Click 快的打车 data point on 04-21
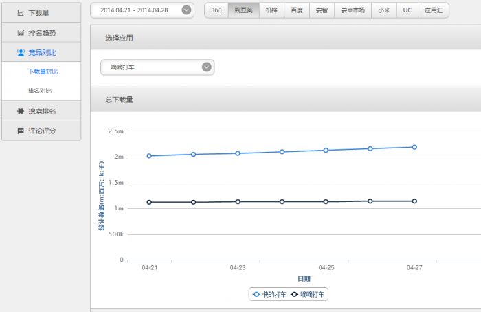This screenshot has height=312, width=481. (x=149, y=156)
